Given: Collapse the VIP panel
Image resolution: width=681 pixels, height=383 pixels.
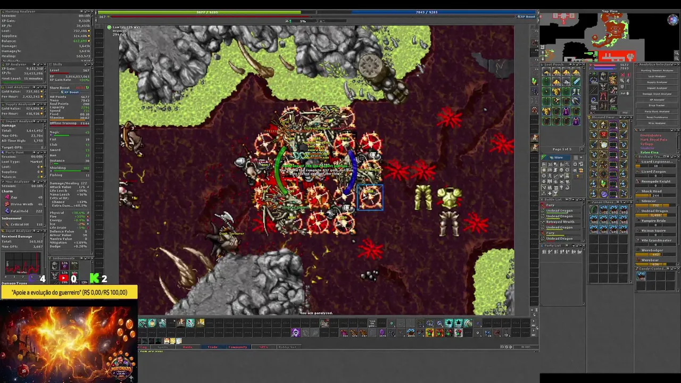Looking at the screenshot, I should pyautogui.click(x=675, y=130).
